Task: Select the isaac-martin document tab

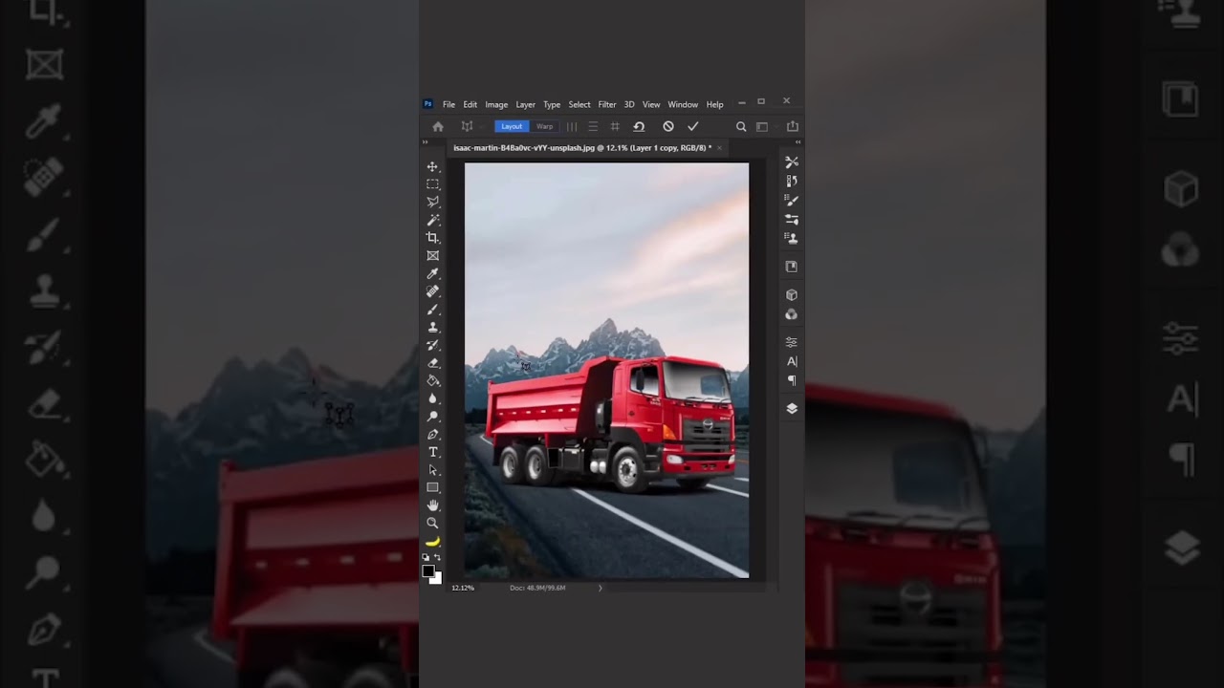Action: (x=580, y=148)
